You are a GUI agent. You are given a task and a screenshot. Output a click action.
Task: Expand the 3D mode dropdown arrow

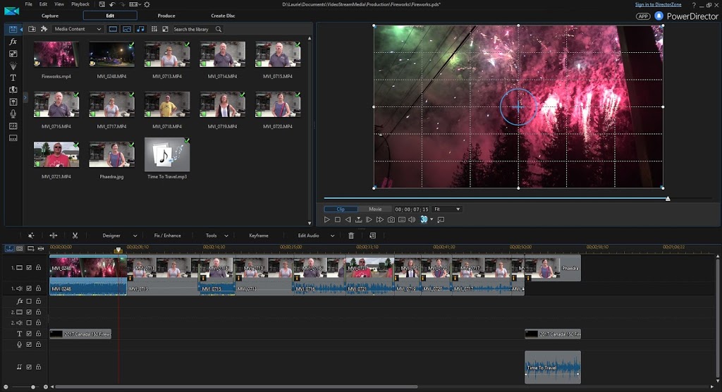(x=432, y=220)
